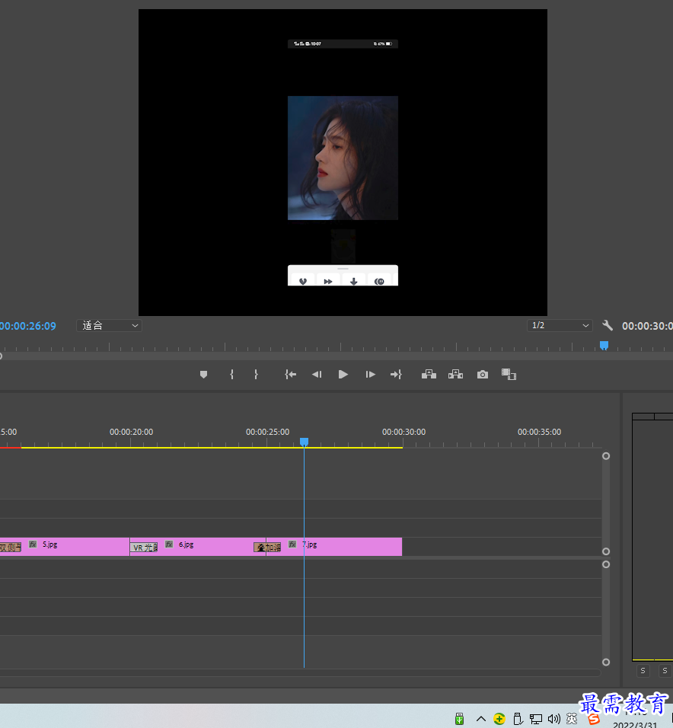This screenshot has width=673, height=728.
Task: Click the timeline playhead handle
Action: point(304,442)
